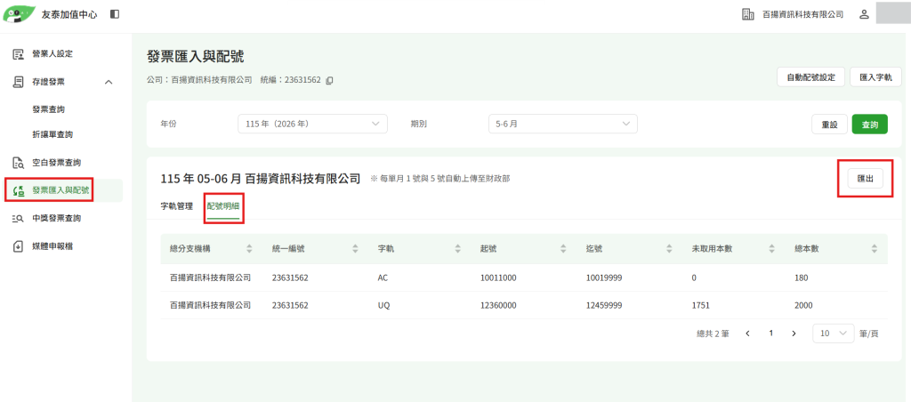Sort the table by the 未取用本數 column
The image size is (911, 402).
(771, 249)
